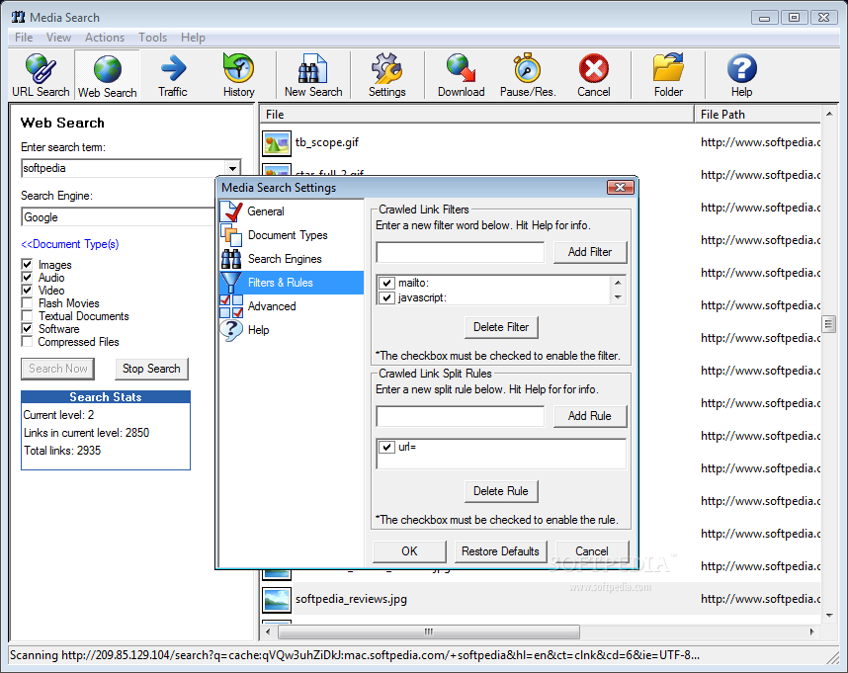The height and width of the screenshot is (673, 848).
Task: Click the softpedia_reviews.jpg thumbnail icon
Action: click(277, 600)
